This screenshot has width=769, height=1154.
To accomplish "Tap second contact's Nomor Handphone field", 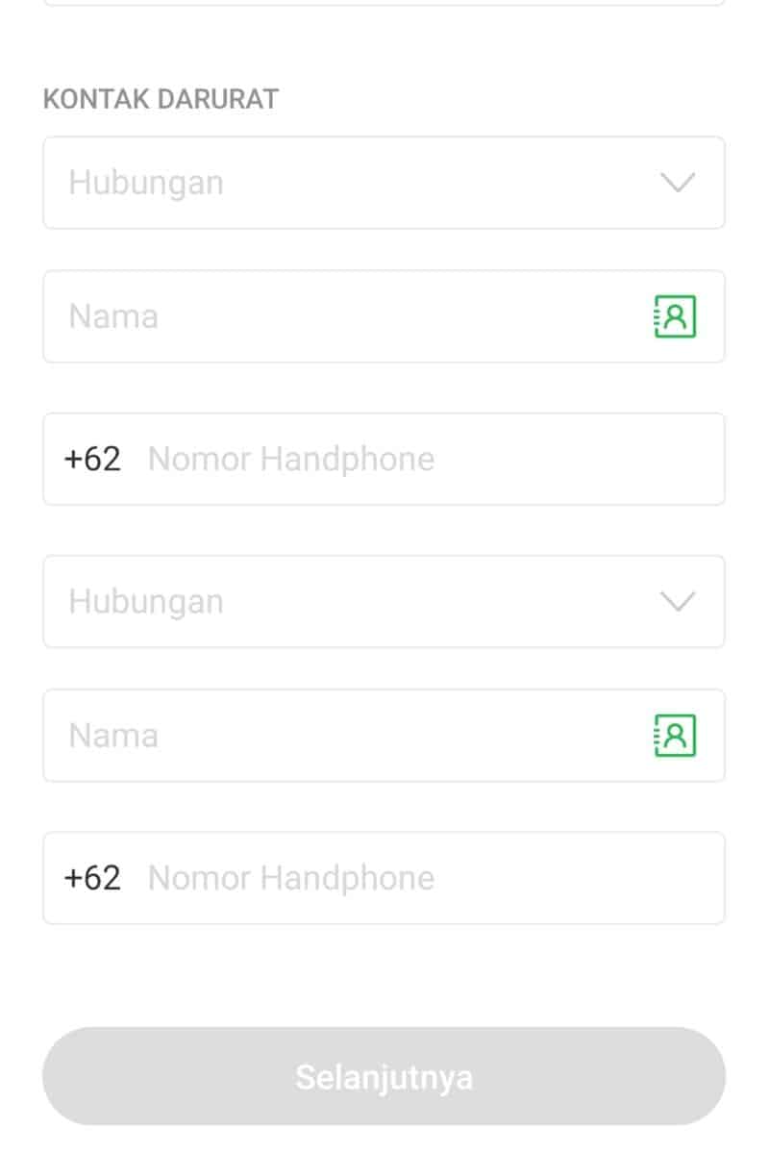I will coord(433,878).
